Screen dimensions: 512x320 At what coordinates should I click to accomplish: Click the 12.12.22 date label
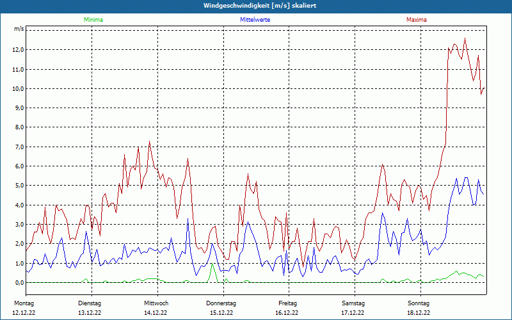click(x=24, y=313)
